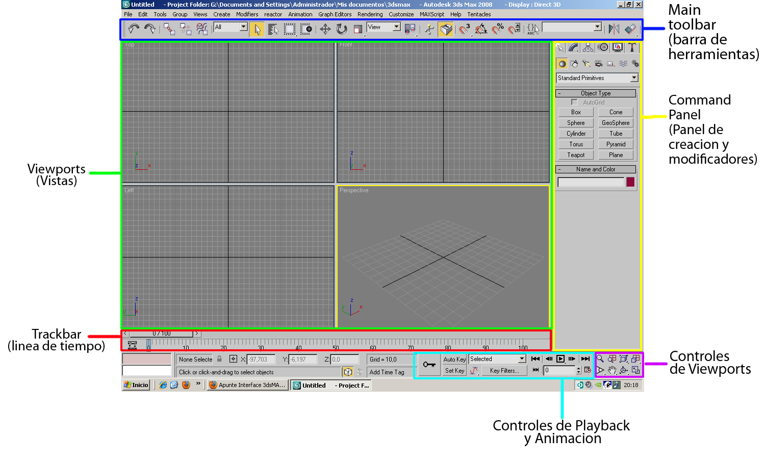Open the selection filter 'All' dropdown
This screenshot has height=462, width=765.
click(x=231, y=27)
